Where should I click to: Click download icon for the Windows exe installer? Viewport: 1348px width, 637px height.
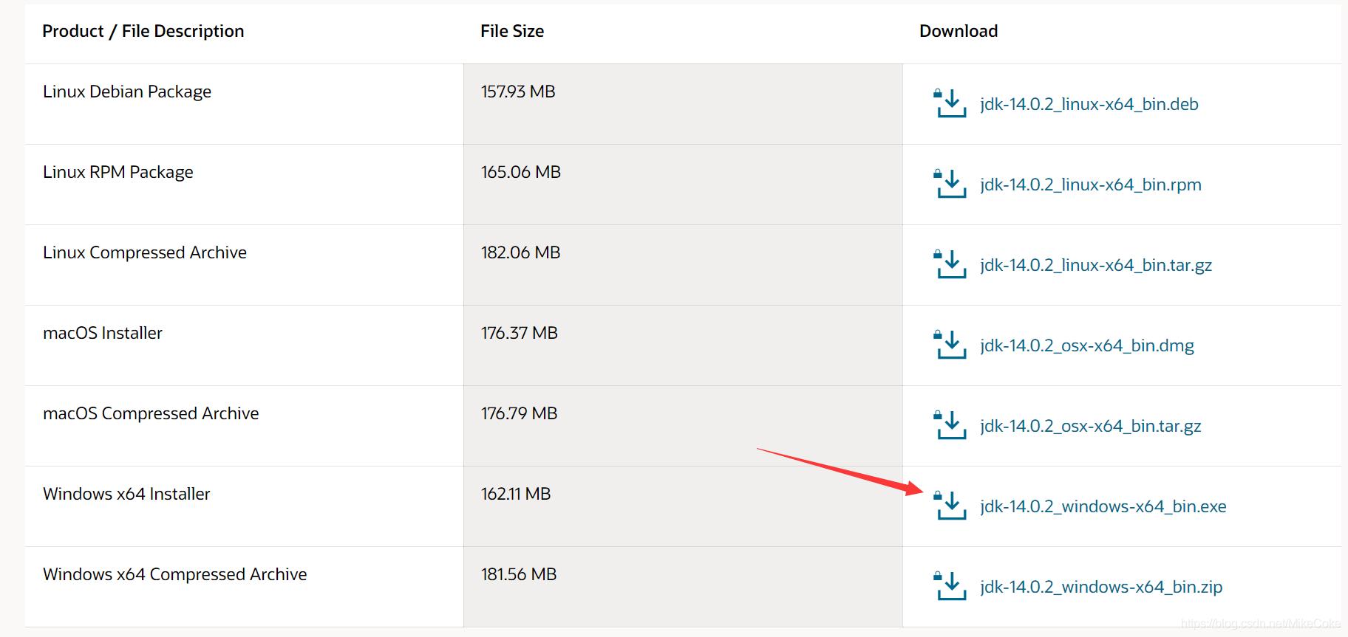(x=950, y=506)
